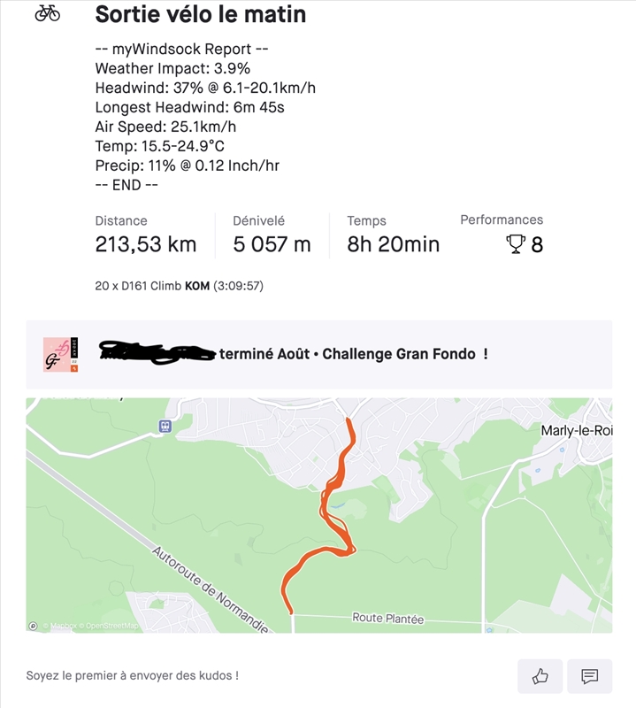The width and height of the screenshot is (636, 708).
Task: Click the 'Route Plantée' label on map
Action: tap(387, 619)
